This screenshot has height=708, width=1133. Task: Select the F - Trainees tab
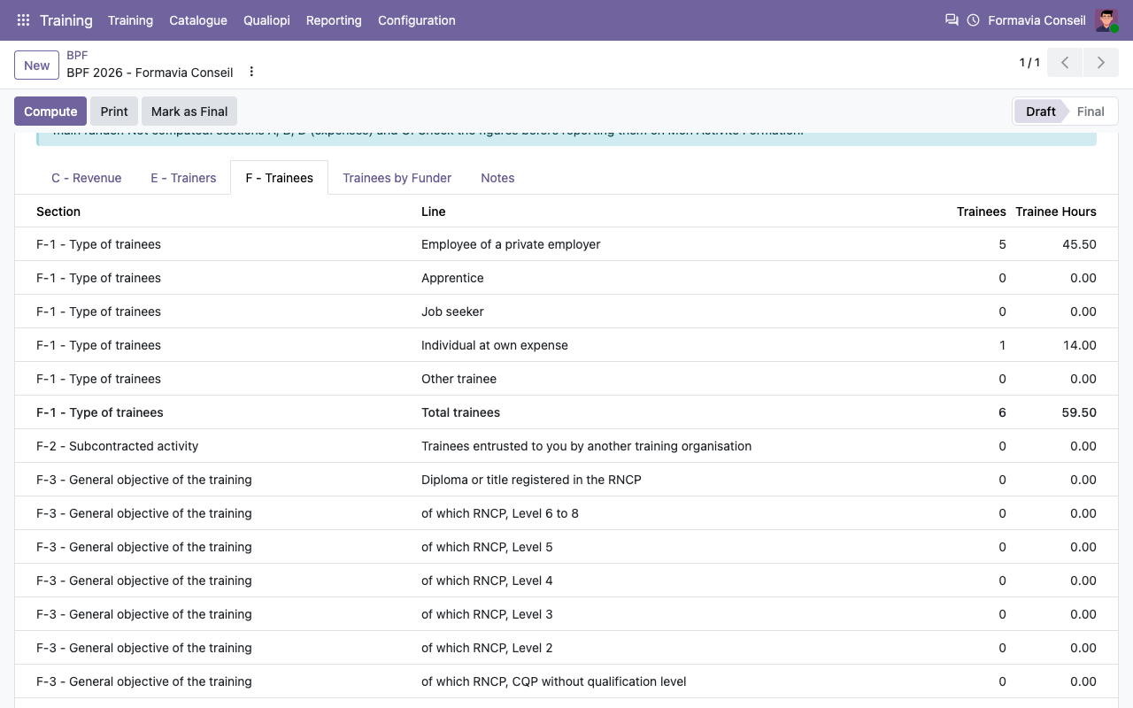click(279, 178)
